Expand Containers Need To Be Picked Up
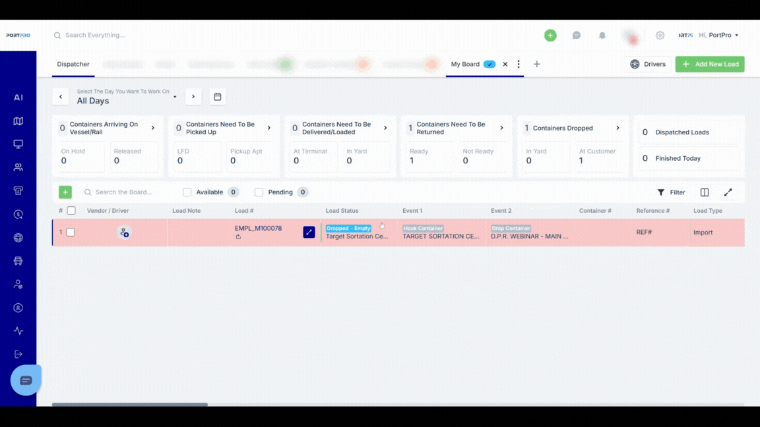Screen dimensions: 760x427 click(x=269, y=128)
